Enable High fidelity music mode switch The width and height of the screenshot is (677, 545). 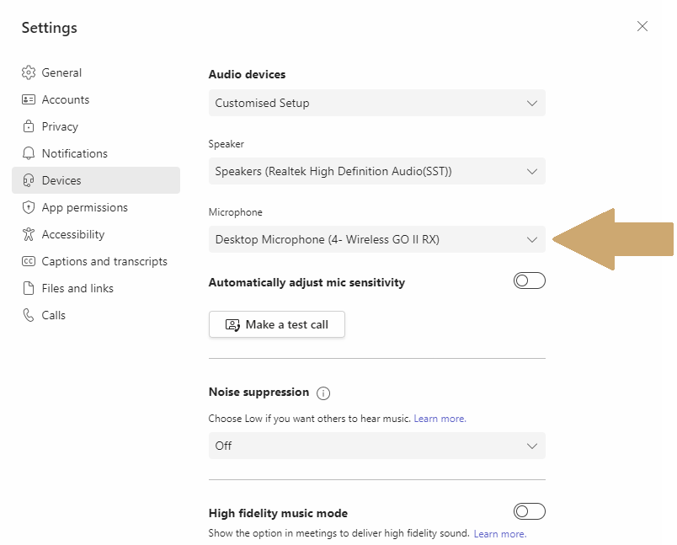point(530,511)
